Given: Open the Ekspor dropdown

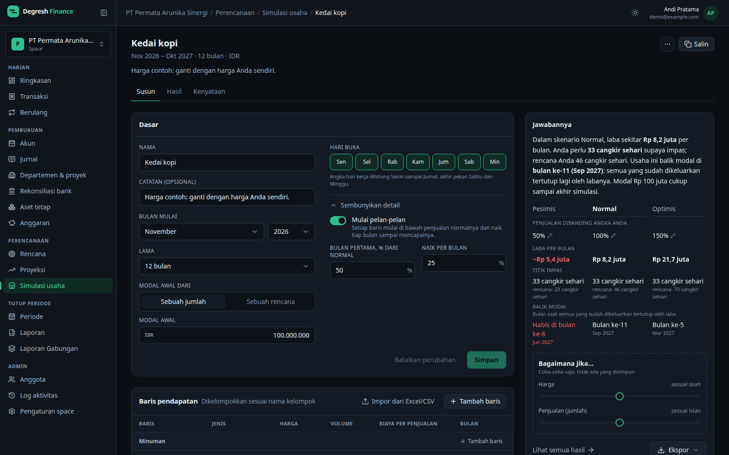Looking at the screenshot, I should (678, 450).
